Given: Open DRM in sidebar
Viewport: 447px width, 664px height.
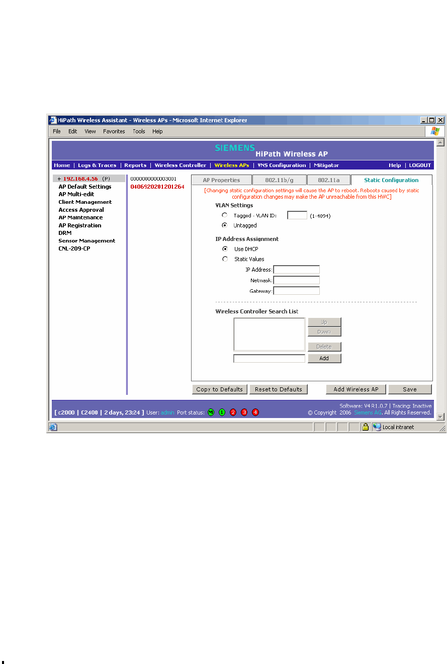Looking at the screenshot, I should coord(65,233).
